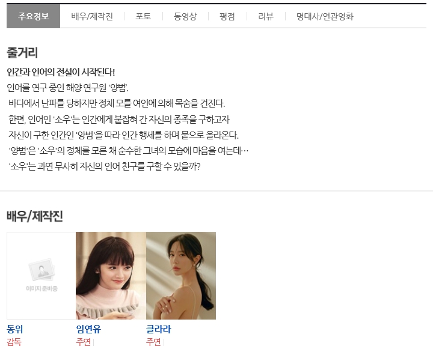Click the 주연 label under 임연유

(84, 342)
